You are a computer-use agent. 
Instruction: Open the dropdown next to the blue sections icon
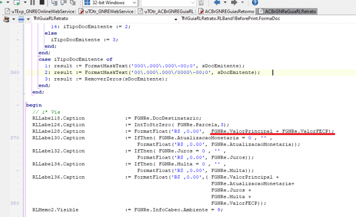[28, 19]
